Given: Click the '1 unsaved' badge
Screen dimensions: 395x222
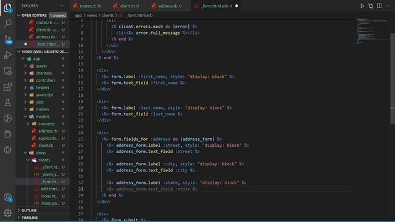Looking at the screenshot, I should (57, 15).
